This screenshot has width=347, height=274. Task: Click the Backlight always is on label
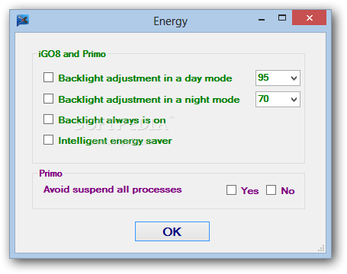[x=112, y=120]
